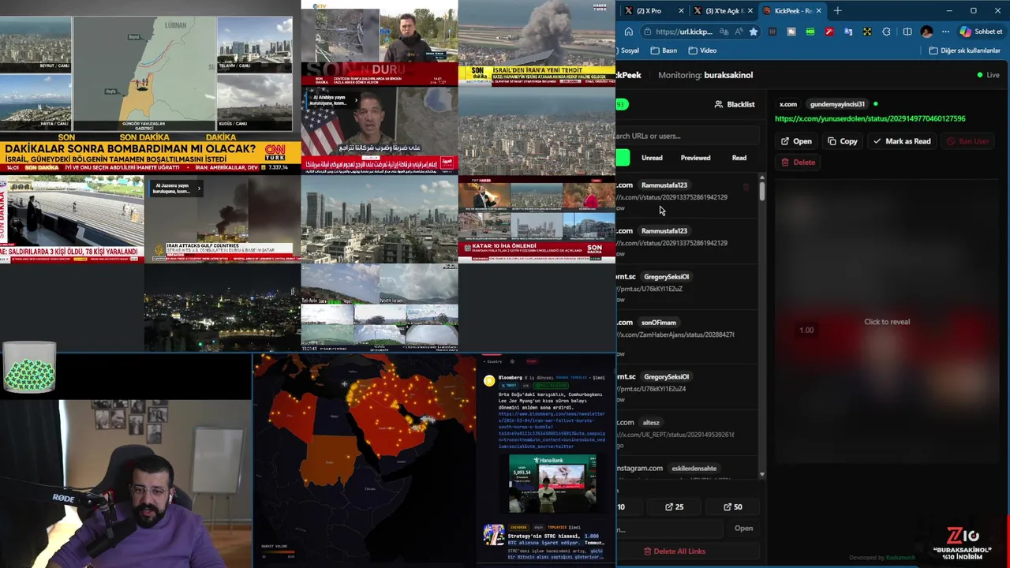Copy the selected link
This screenshot has width=1010, height=568.
tap(843, 141)
